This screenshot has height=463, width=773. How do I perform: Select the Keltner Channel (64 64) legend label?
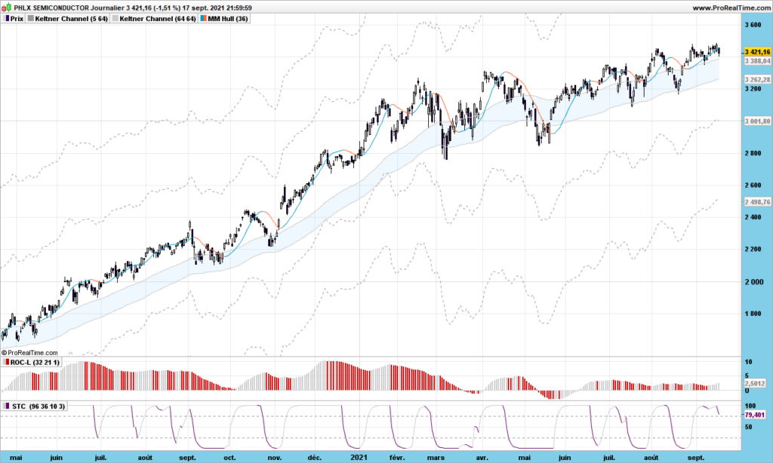pyautogui.click(x=158, y=19)
